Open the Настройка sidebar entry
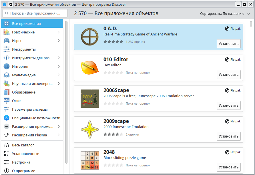Viewport: 255px width, 175px height. pos(21,162)
